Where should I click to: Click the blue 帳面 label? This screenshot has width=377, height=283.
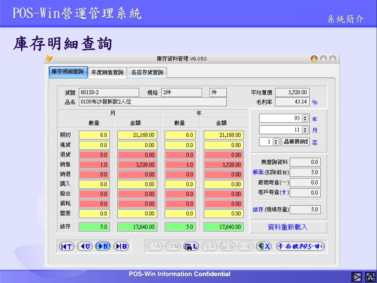point(258,172)
